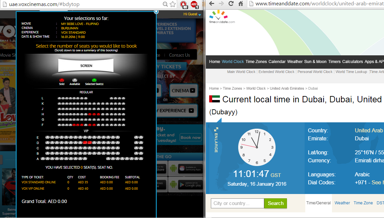Click World Clock breadcrumb link

click(x=256, y=88)
